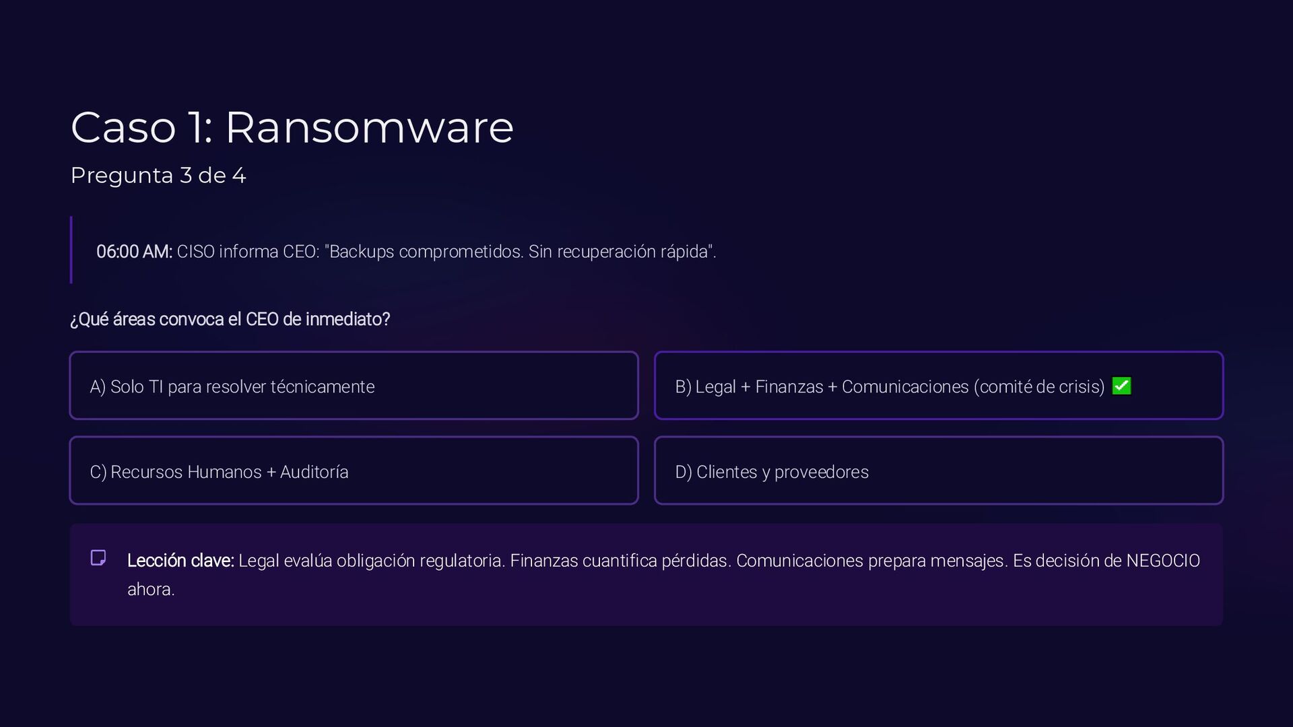Viewport: 1293px width, 727px height.
Task: Click 'CISO informa CEO:' in the quote block
Action: pyautogui.click(x=248, y=252)
